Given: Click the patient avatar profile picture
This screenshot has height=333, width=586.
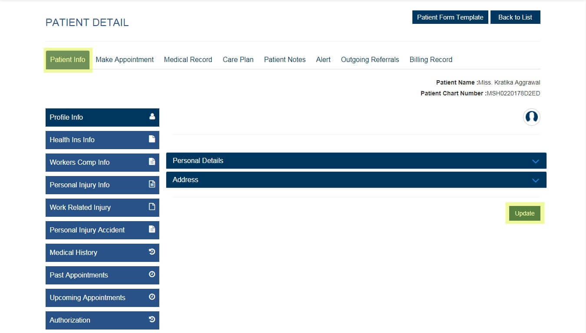Looking at the screenshot, I should (x=531, y=117).
